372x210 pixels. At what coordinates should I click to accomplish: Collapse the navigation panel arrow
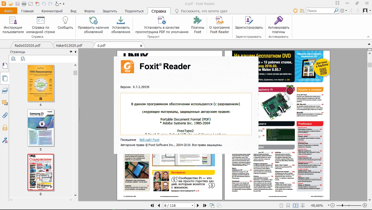coord(75,52)
